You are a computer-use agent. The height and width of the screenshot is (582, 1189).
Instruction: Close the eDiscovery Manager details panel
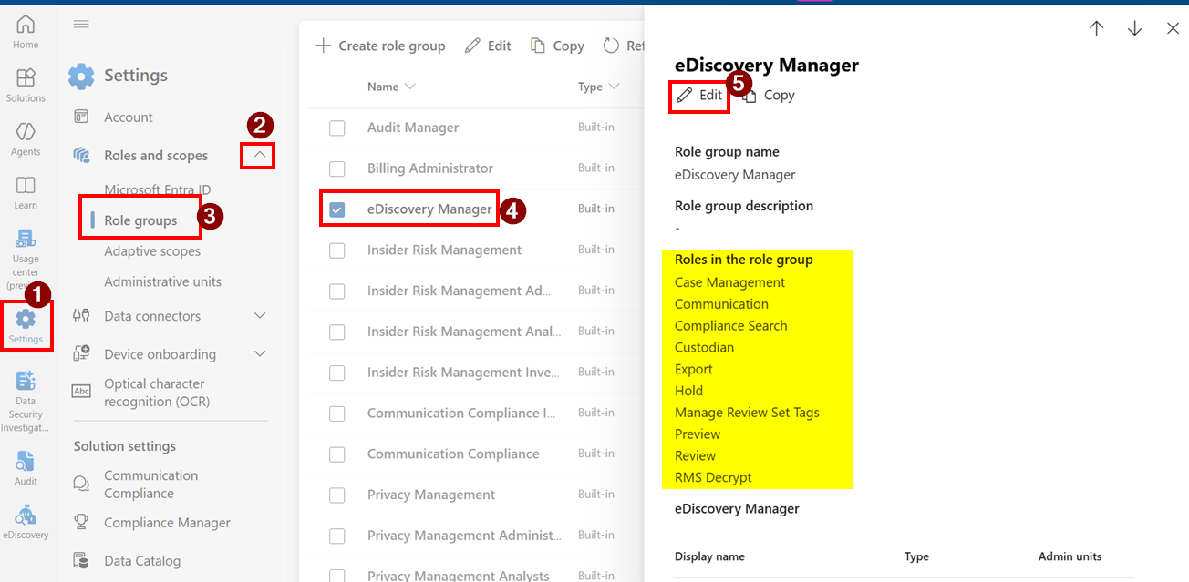(1173, 28)
